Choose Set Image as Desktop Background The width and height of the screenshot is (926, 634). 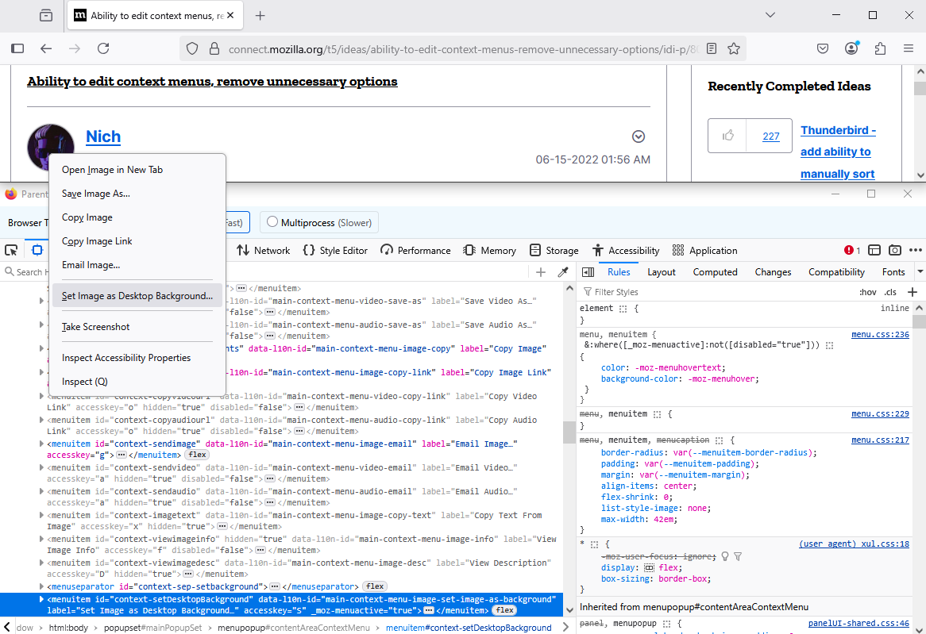(x=137, y=296)
